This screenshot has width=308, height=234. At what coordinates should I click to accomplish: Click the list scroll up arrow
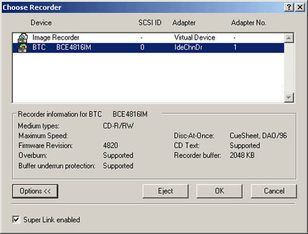pos(289,38)
